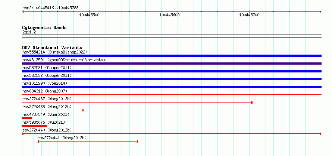Click the red end marker of esv2720437
Image resolution: width=332 pixels, height=156 pixels.
(252, 103)
